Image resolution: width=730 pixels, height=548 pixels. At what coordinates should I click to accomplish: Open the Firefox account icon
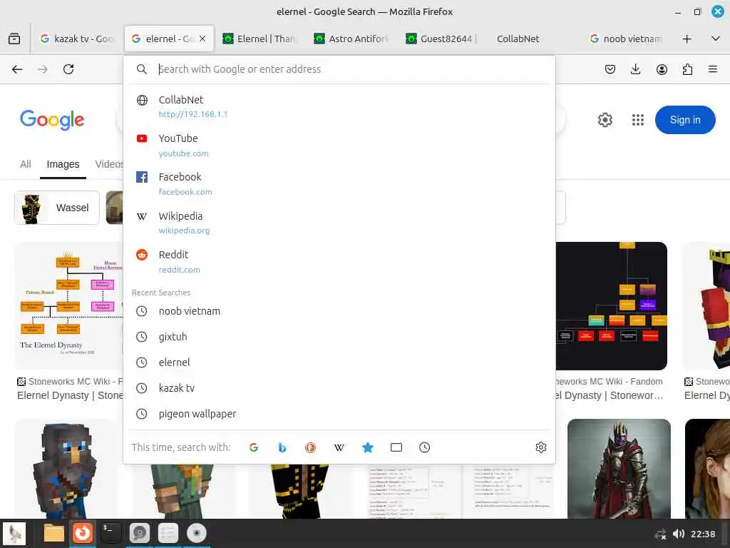662,69
